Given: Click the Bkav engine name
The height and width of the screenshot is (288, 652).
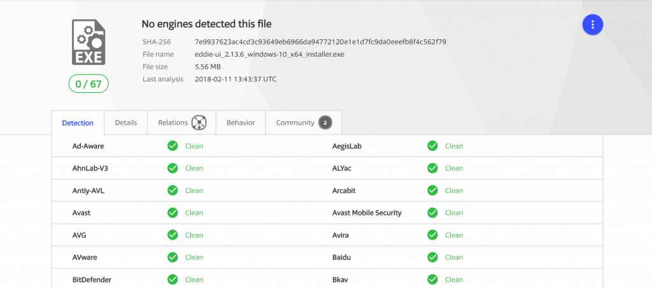Looking at the screenshot, I should [x=340, y=279].
